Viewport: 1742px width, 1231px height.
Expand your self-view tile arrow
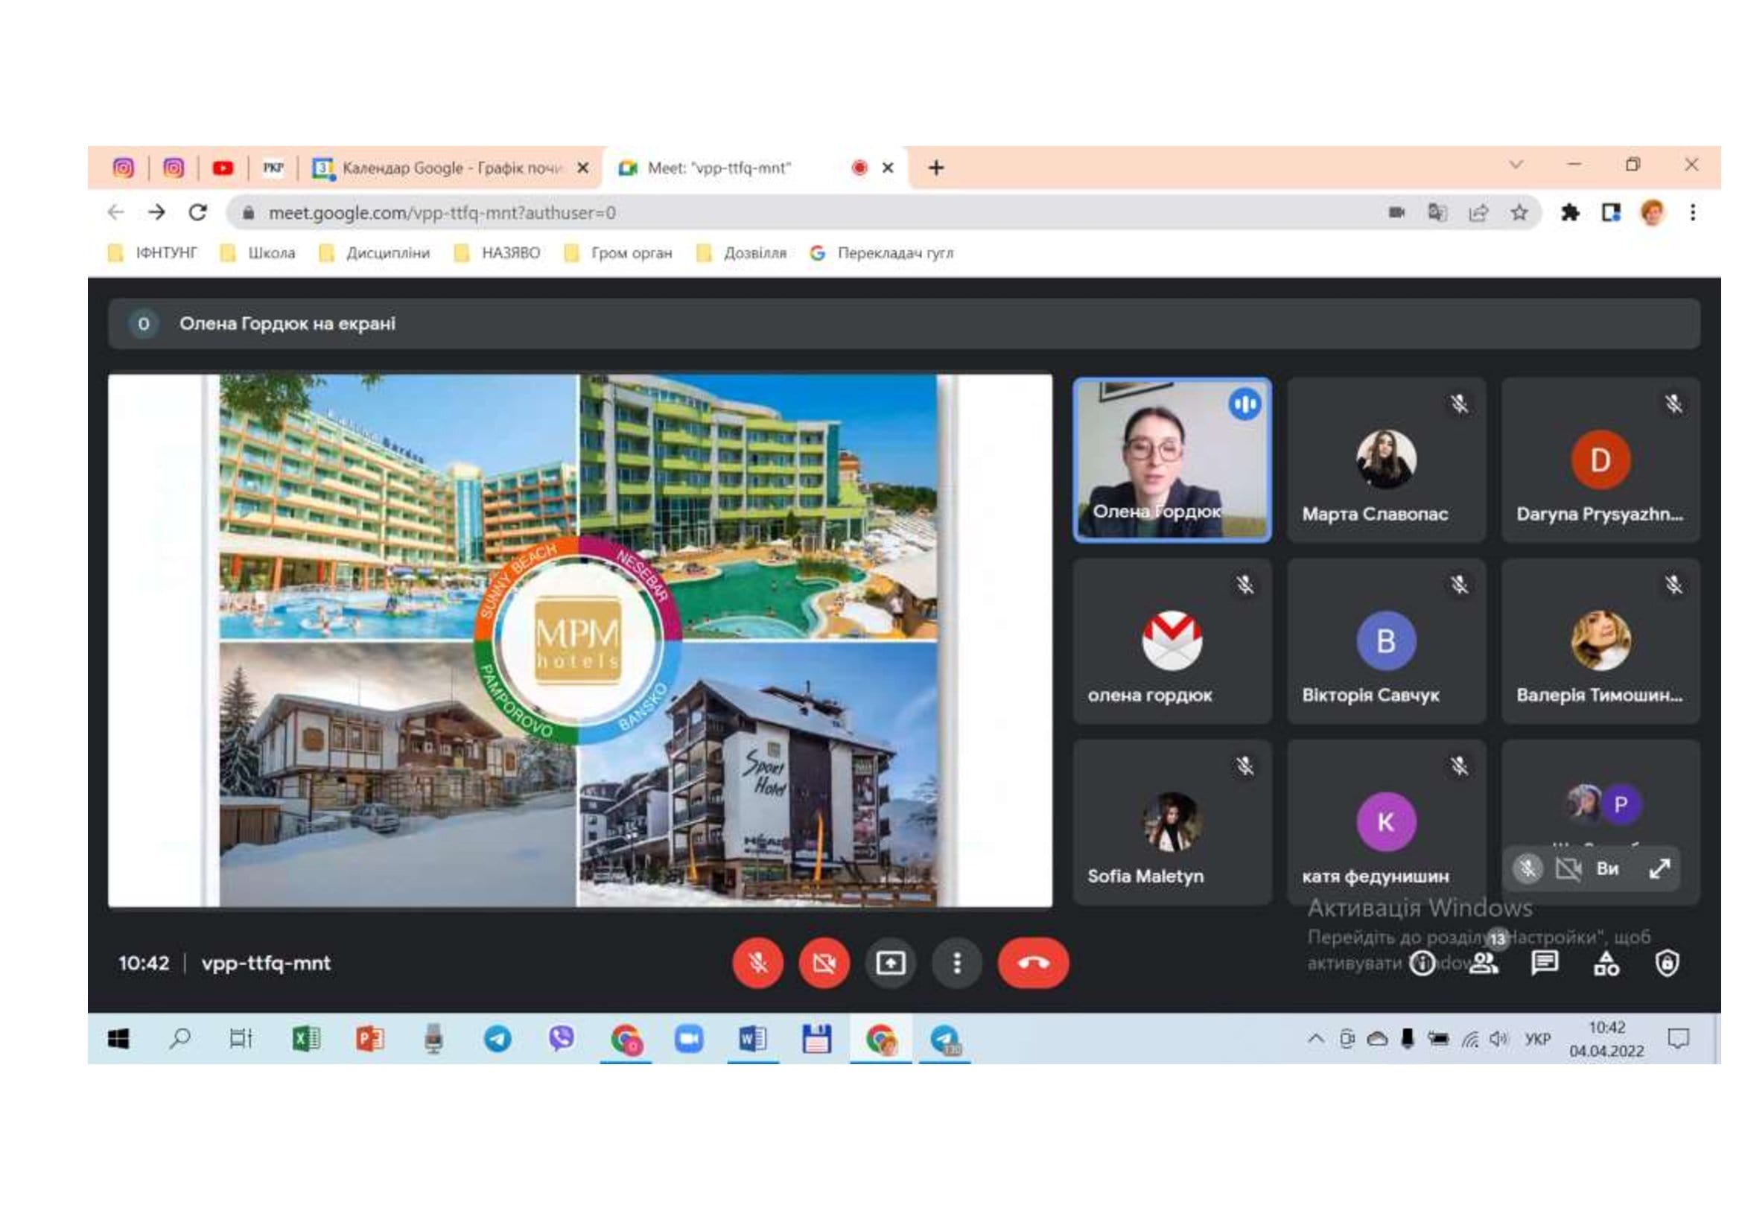[x=1659, y=868]
